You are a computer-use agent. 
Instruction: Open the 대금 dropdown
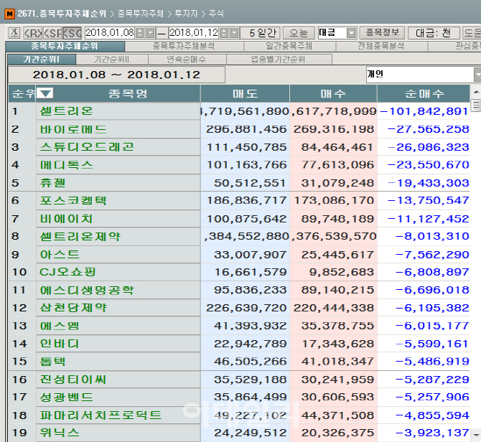coord(351,32)
